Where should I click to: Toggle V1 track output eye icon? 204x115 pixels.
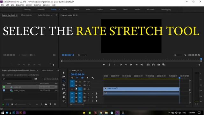point(89,89)
